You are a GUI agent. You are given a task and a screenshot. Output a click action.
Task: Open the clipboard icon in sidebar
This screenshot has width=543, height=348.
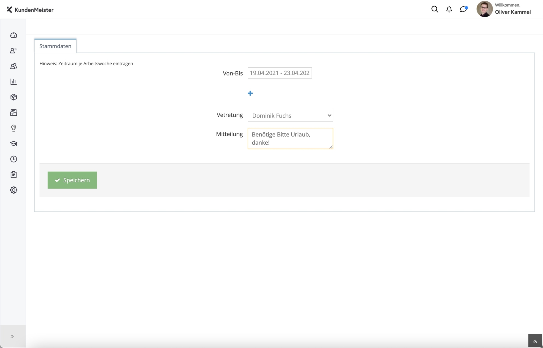coord(14,175)
